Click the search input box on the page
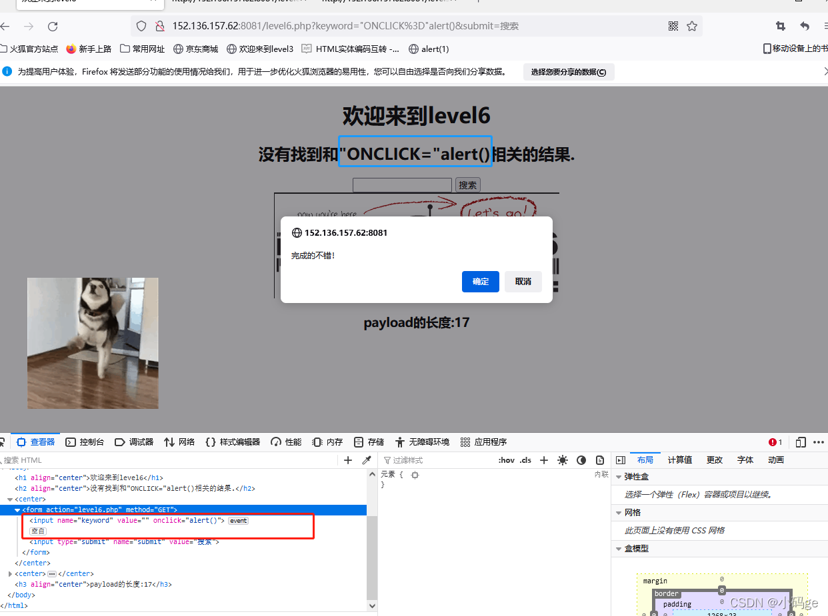 [x=402, y=184]
